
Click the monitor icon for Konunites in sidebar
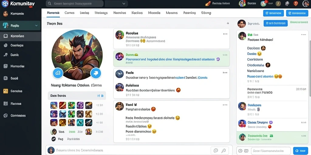5,36
